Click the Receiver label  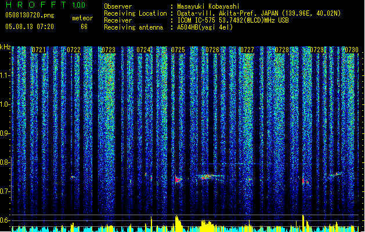(118, 20)
